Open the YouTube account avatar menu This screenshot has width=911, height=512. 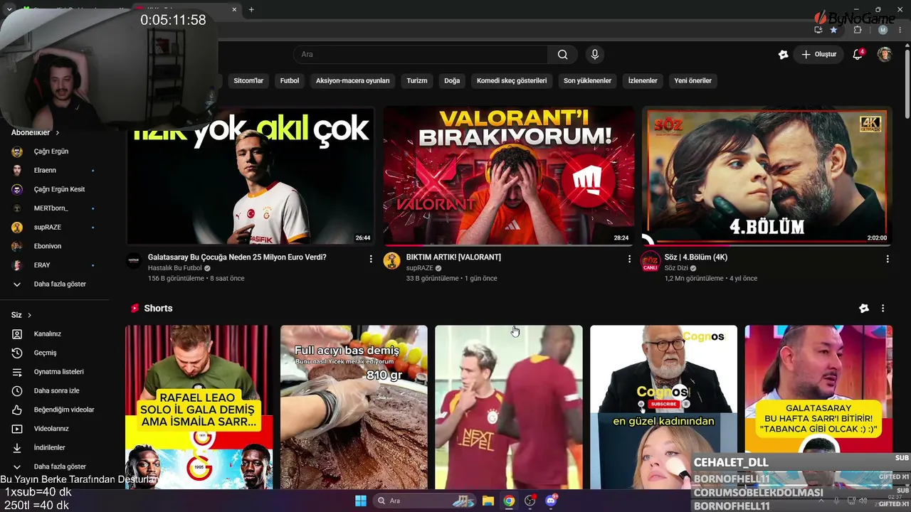tap(885, 55)
